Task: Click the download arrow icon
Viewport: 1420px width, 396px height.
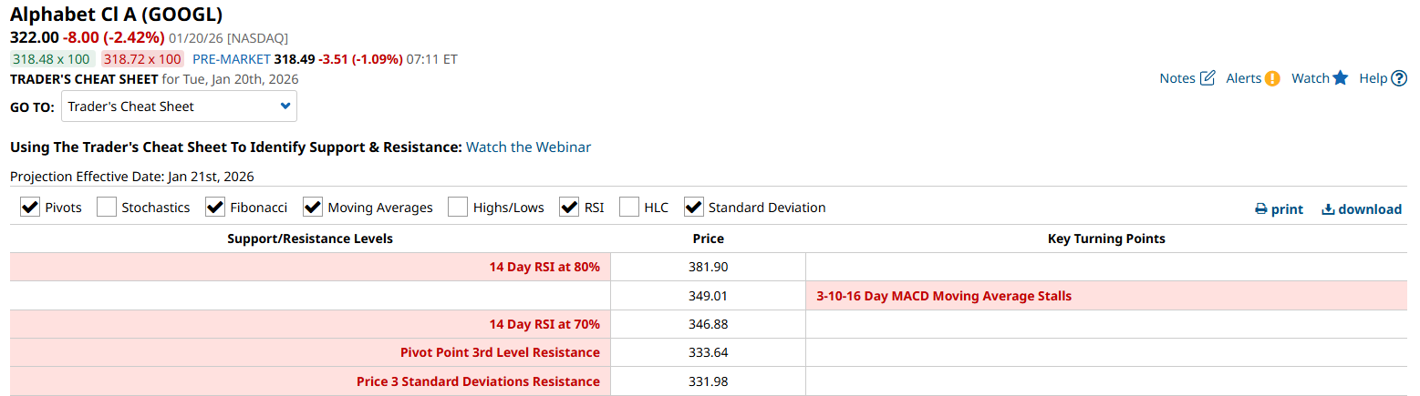Action: tap(1328, 209)
